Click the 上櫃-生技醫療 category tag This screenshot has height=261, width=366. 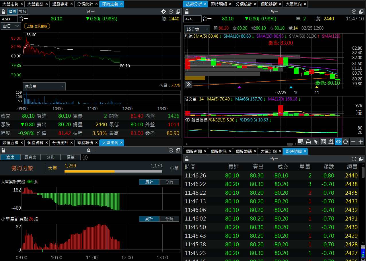click(37, 26)
